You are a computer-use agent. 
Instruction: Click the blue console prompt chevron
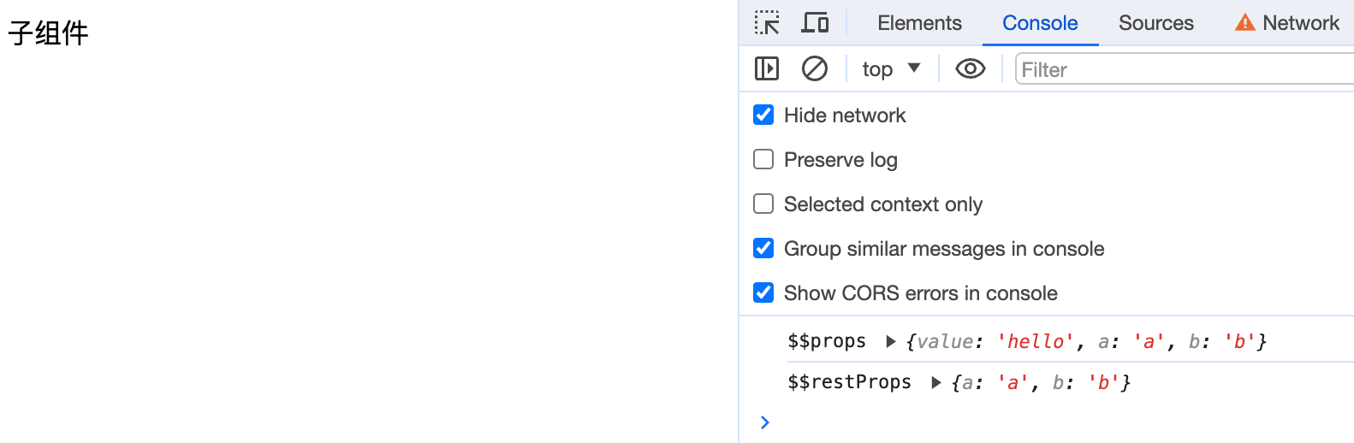point(765,422)
